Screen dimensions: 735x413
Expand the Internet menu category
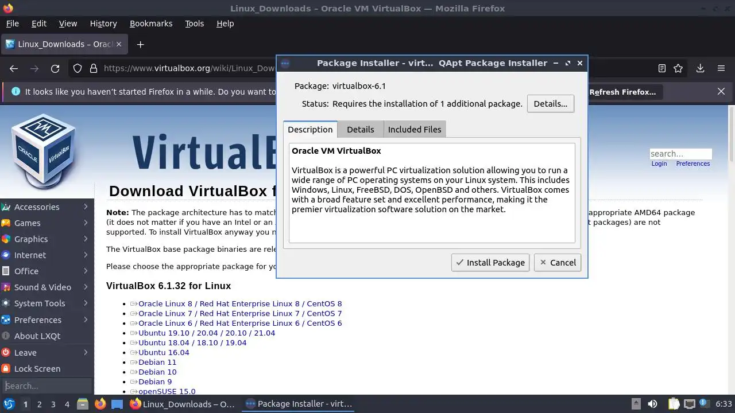pyautogui.click(x=46, y=255)
